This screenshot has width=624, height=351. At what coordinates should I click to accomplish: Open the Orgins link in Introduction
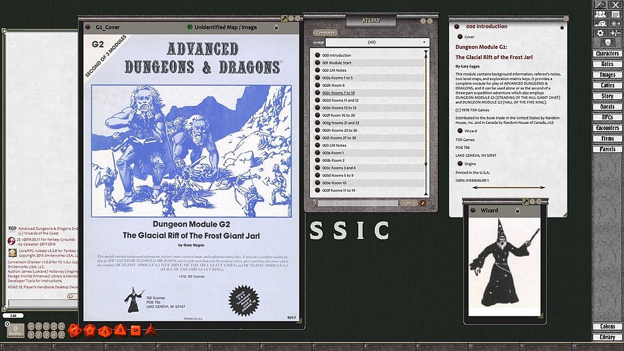(460, 164)
